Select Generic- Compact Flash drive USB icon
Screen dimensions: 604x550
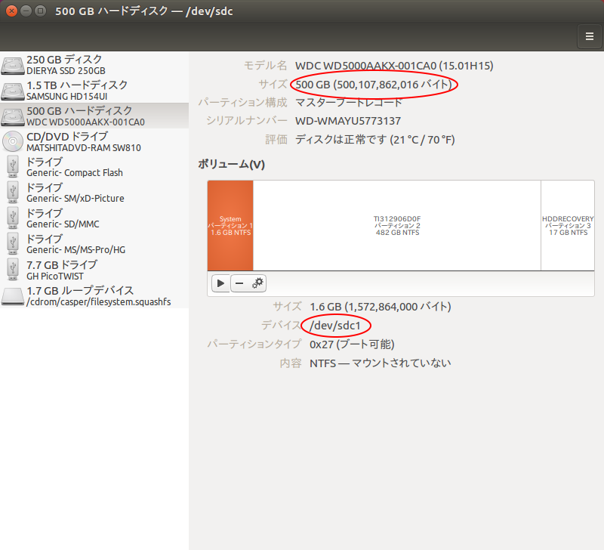[x=13, y=167]
